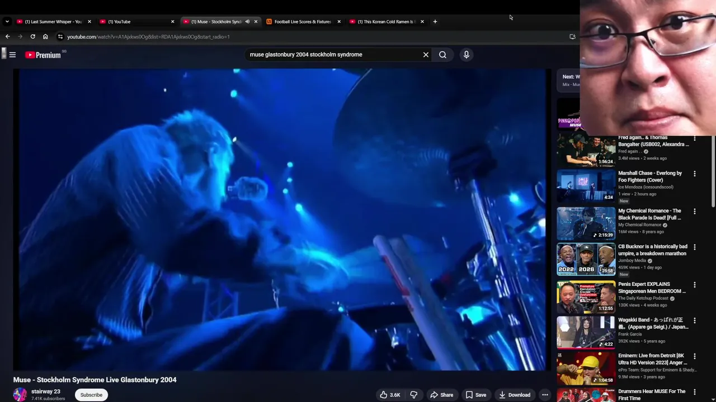716x402 pixels.
Task: Start voice search with microphone icon
Action: point(466,55)
